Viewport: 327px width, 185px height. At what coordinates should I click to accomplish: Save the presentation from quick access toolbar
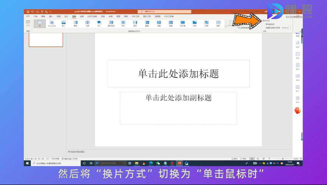click(28, 12)
